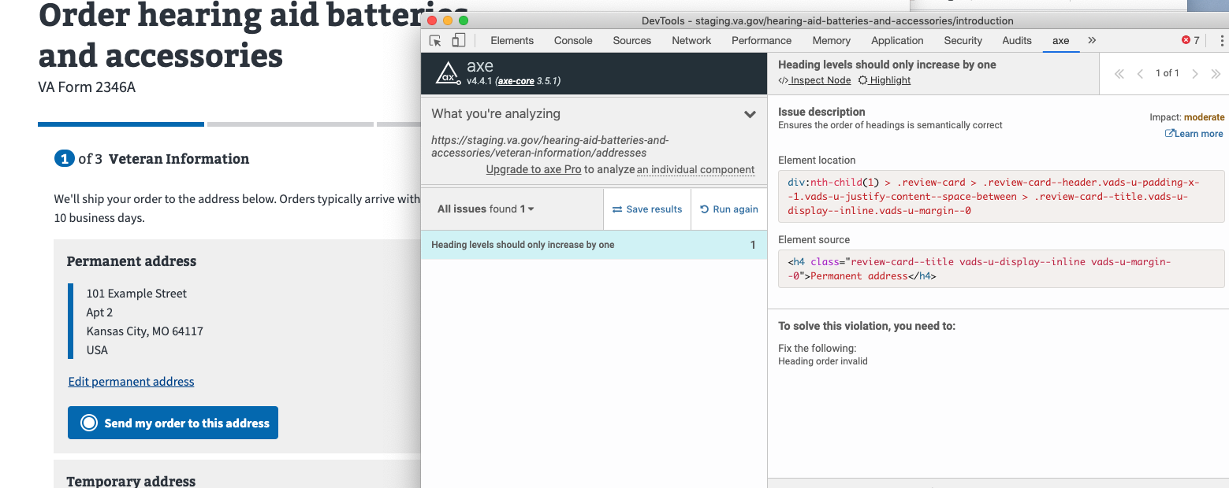Switch to the Security tab
Viewport: 1229px width, 488px height.
[963, 40]
